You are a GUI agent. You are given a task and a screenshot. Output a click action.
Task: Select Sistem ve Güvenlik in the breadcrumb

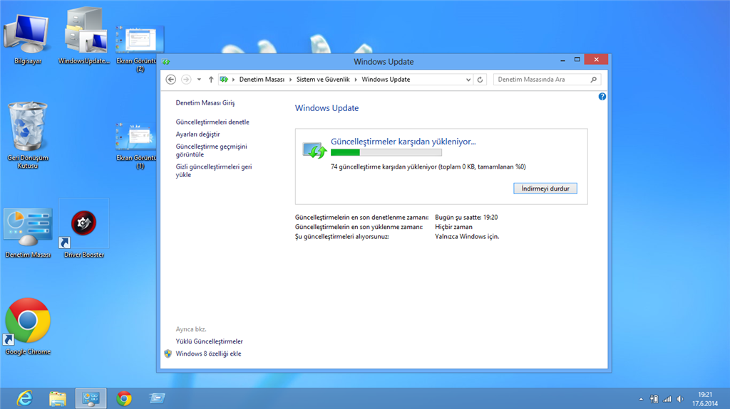[x=323, y=80]
